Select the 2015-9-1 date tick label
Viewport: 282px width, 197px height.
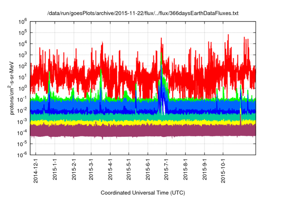(x=204, y=170)
